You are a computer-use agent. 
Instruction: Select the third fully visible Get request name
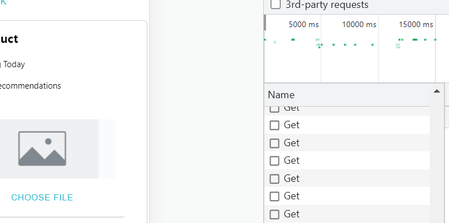(291, 160)
